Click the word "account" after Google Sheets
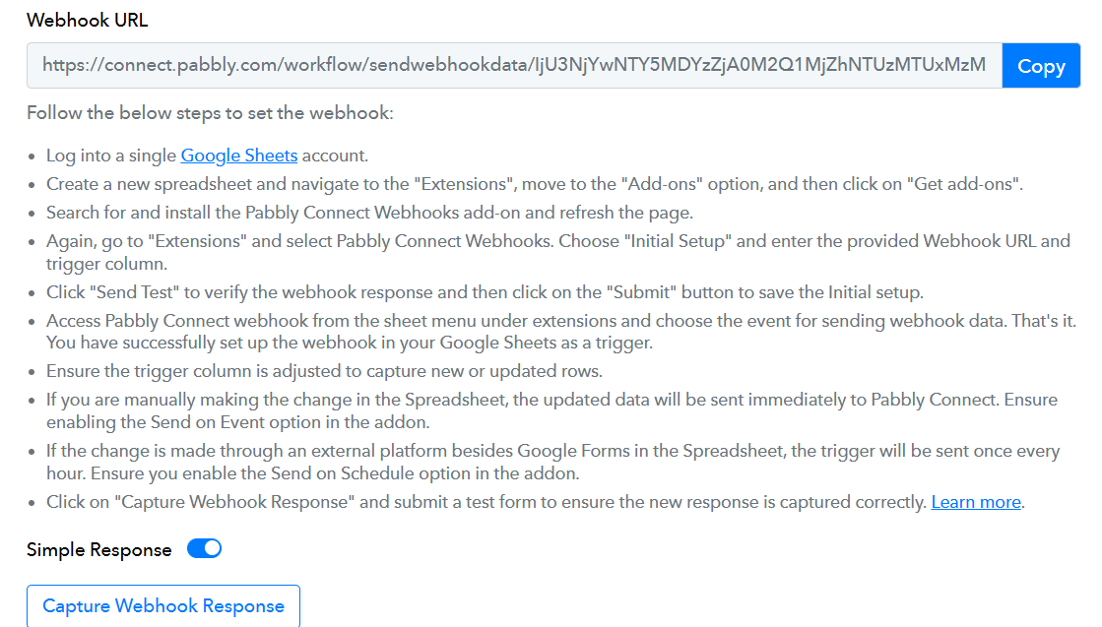 click(x=335, y=156)
